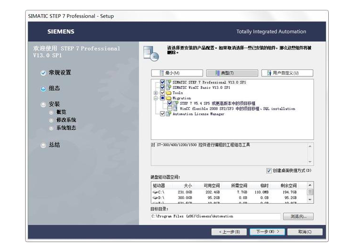Click the 总结 step status icon

coord(43,146)
